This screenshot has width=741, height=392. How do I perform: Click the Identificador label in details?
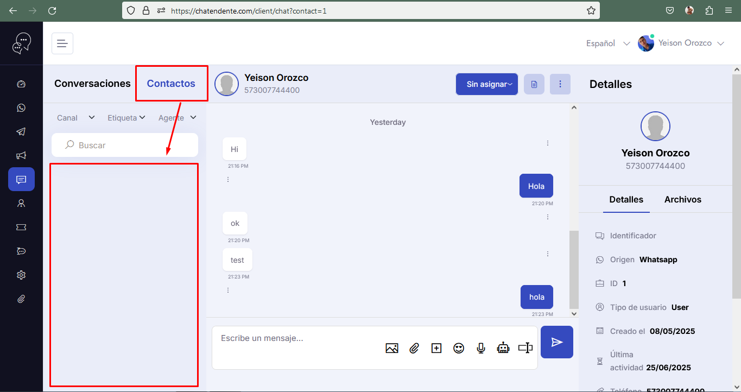633,236
